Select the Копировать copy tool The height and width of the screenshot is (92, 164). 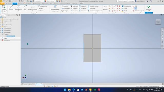tap(66, 8)
